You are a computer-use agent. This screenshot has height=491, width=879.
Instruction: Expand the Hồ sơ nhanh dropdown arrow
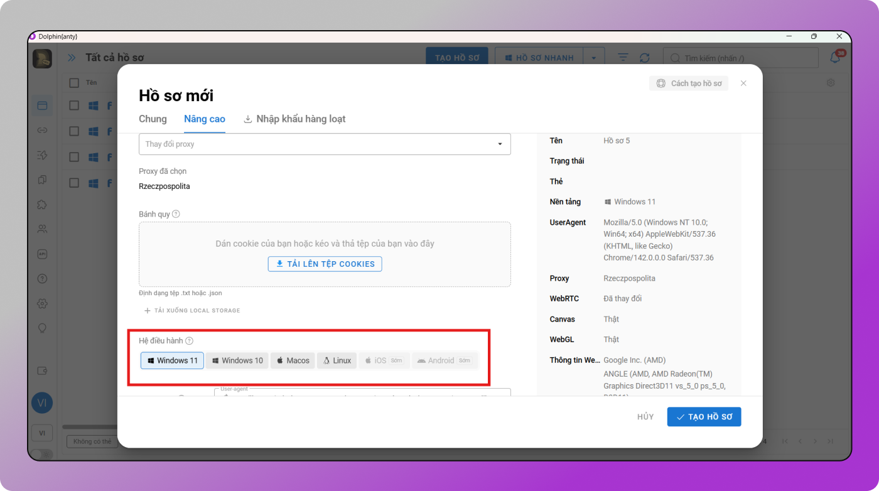(x=593, y=58)
